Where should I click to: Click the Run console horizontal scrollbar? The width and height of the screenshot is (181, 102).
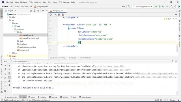click(34, 94)
